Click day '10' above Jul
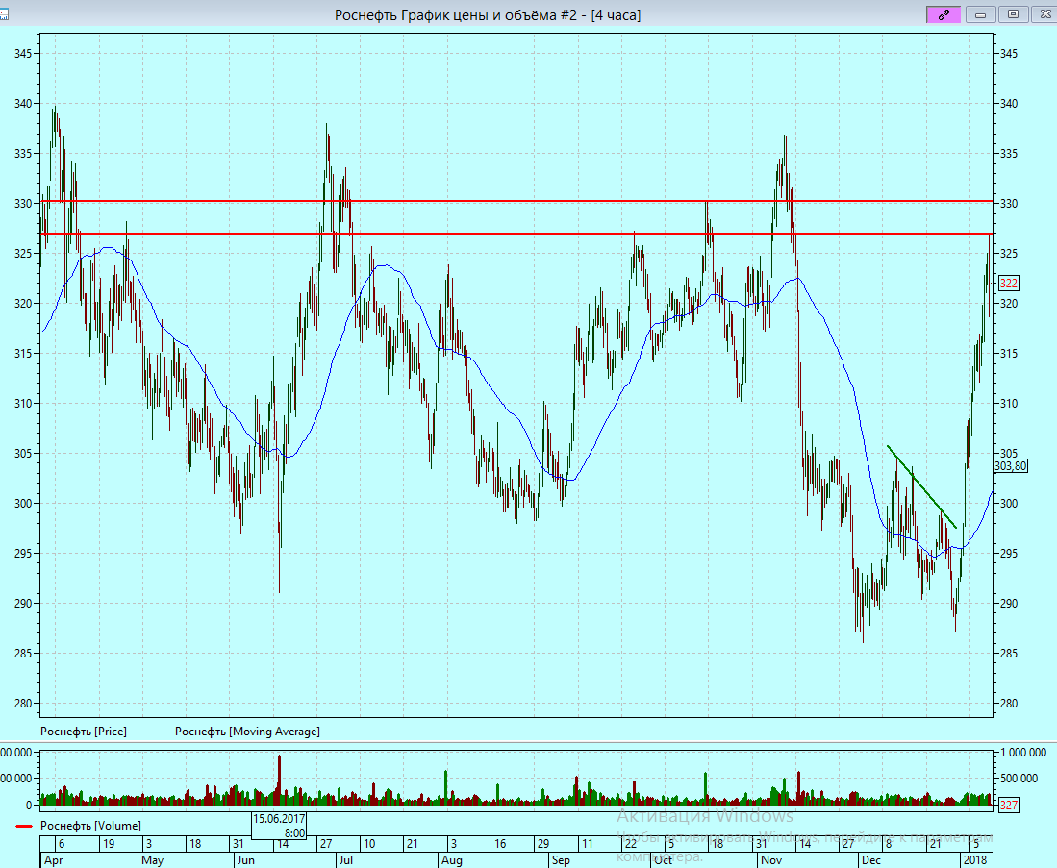Image resolution: width=1057 pixels, height=868 pixels. (x=369, y=844)
